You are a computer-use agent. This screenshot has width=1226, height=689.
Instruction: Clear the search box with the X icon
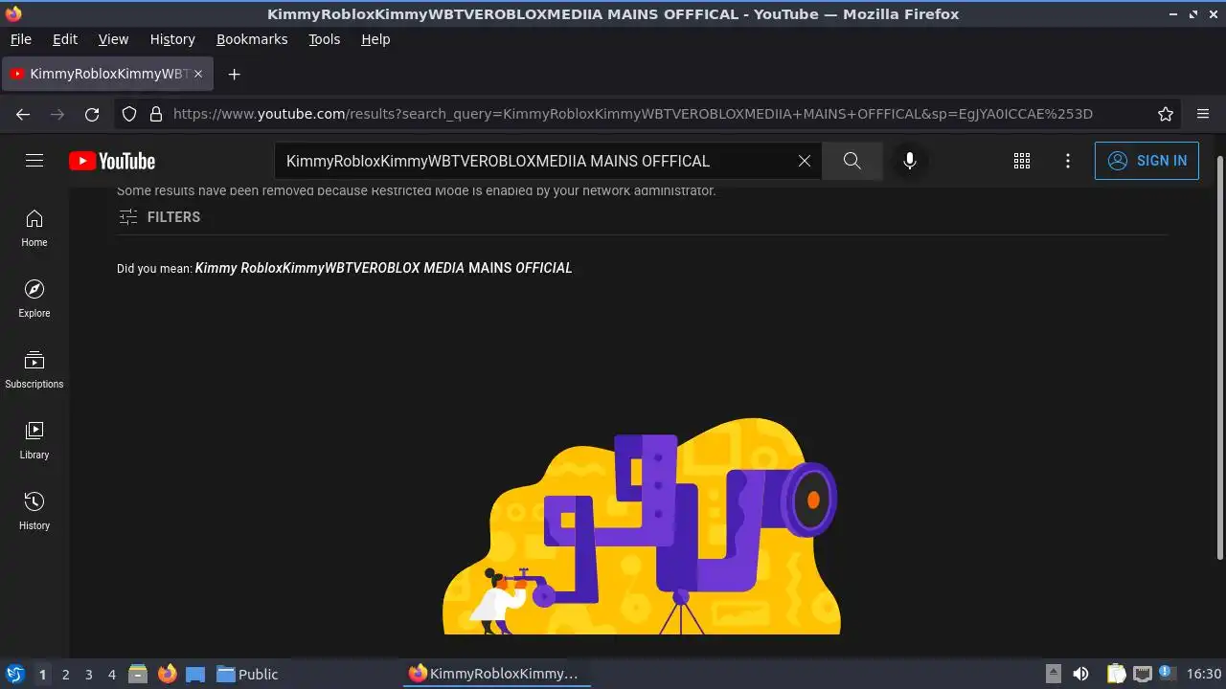[x=805, y=161]
